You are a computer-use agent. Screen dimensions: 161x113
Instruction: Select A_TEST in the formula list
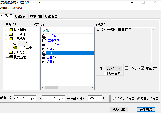tap(51, 49)
